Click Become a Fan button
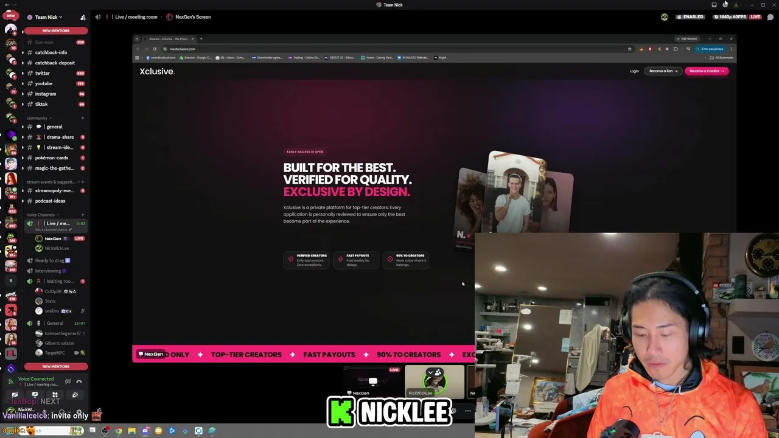This screenshot has height=438, width=779. tap(663, 71)
